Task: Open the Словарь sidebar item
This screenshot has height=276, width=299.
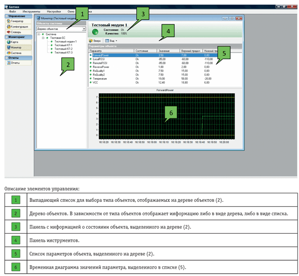Action: tap(19, 32)
